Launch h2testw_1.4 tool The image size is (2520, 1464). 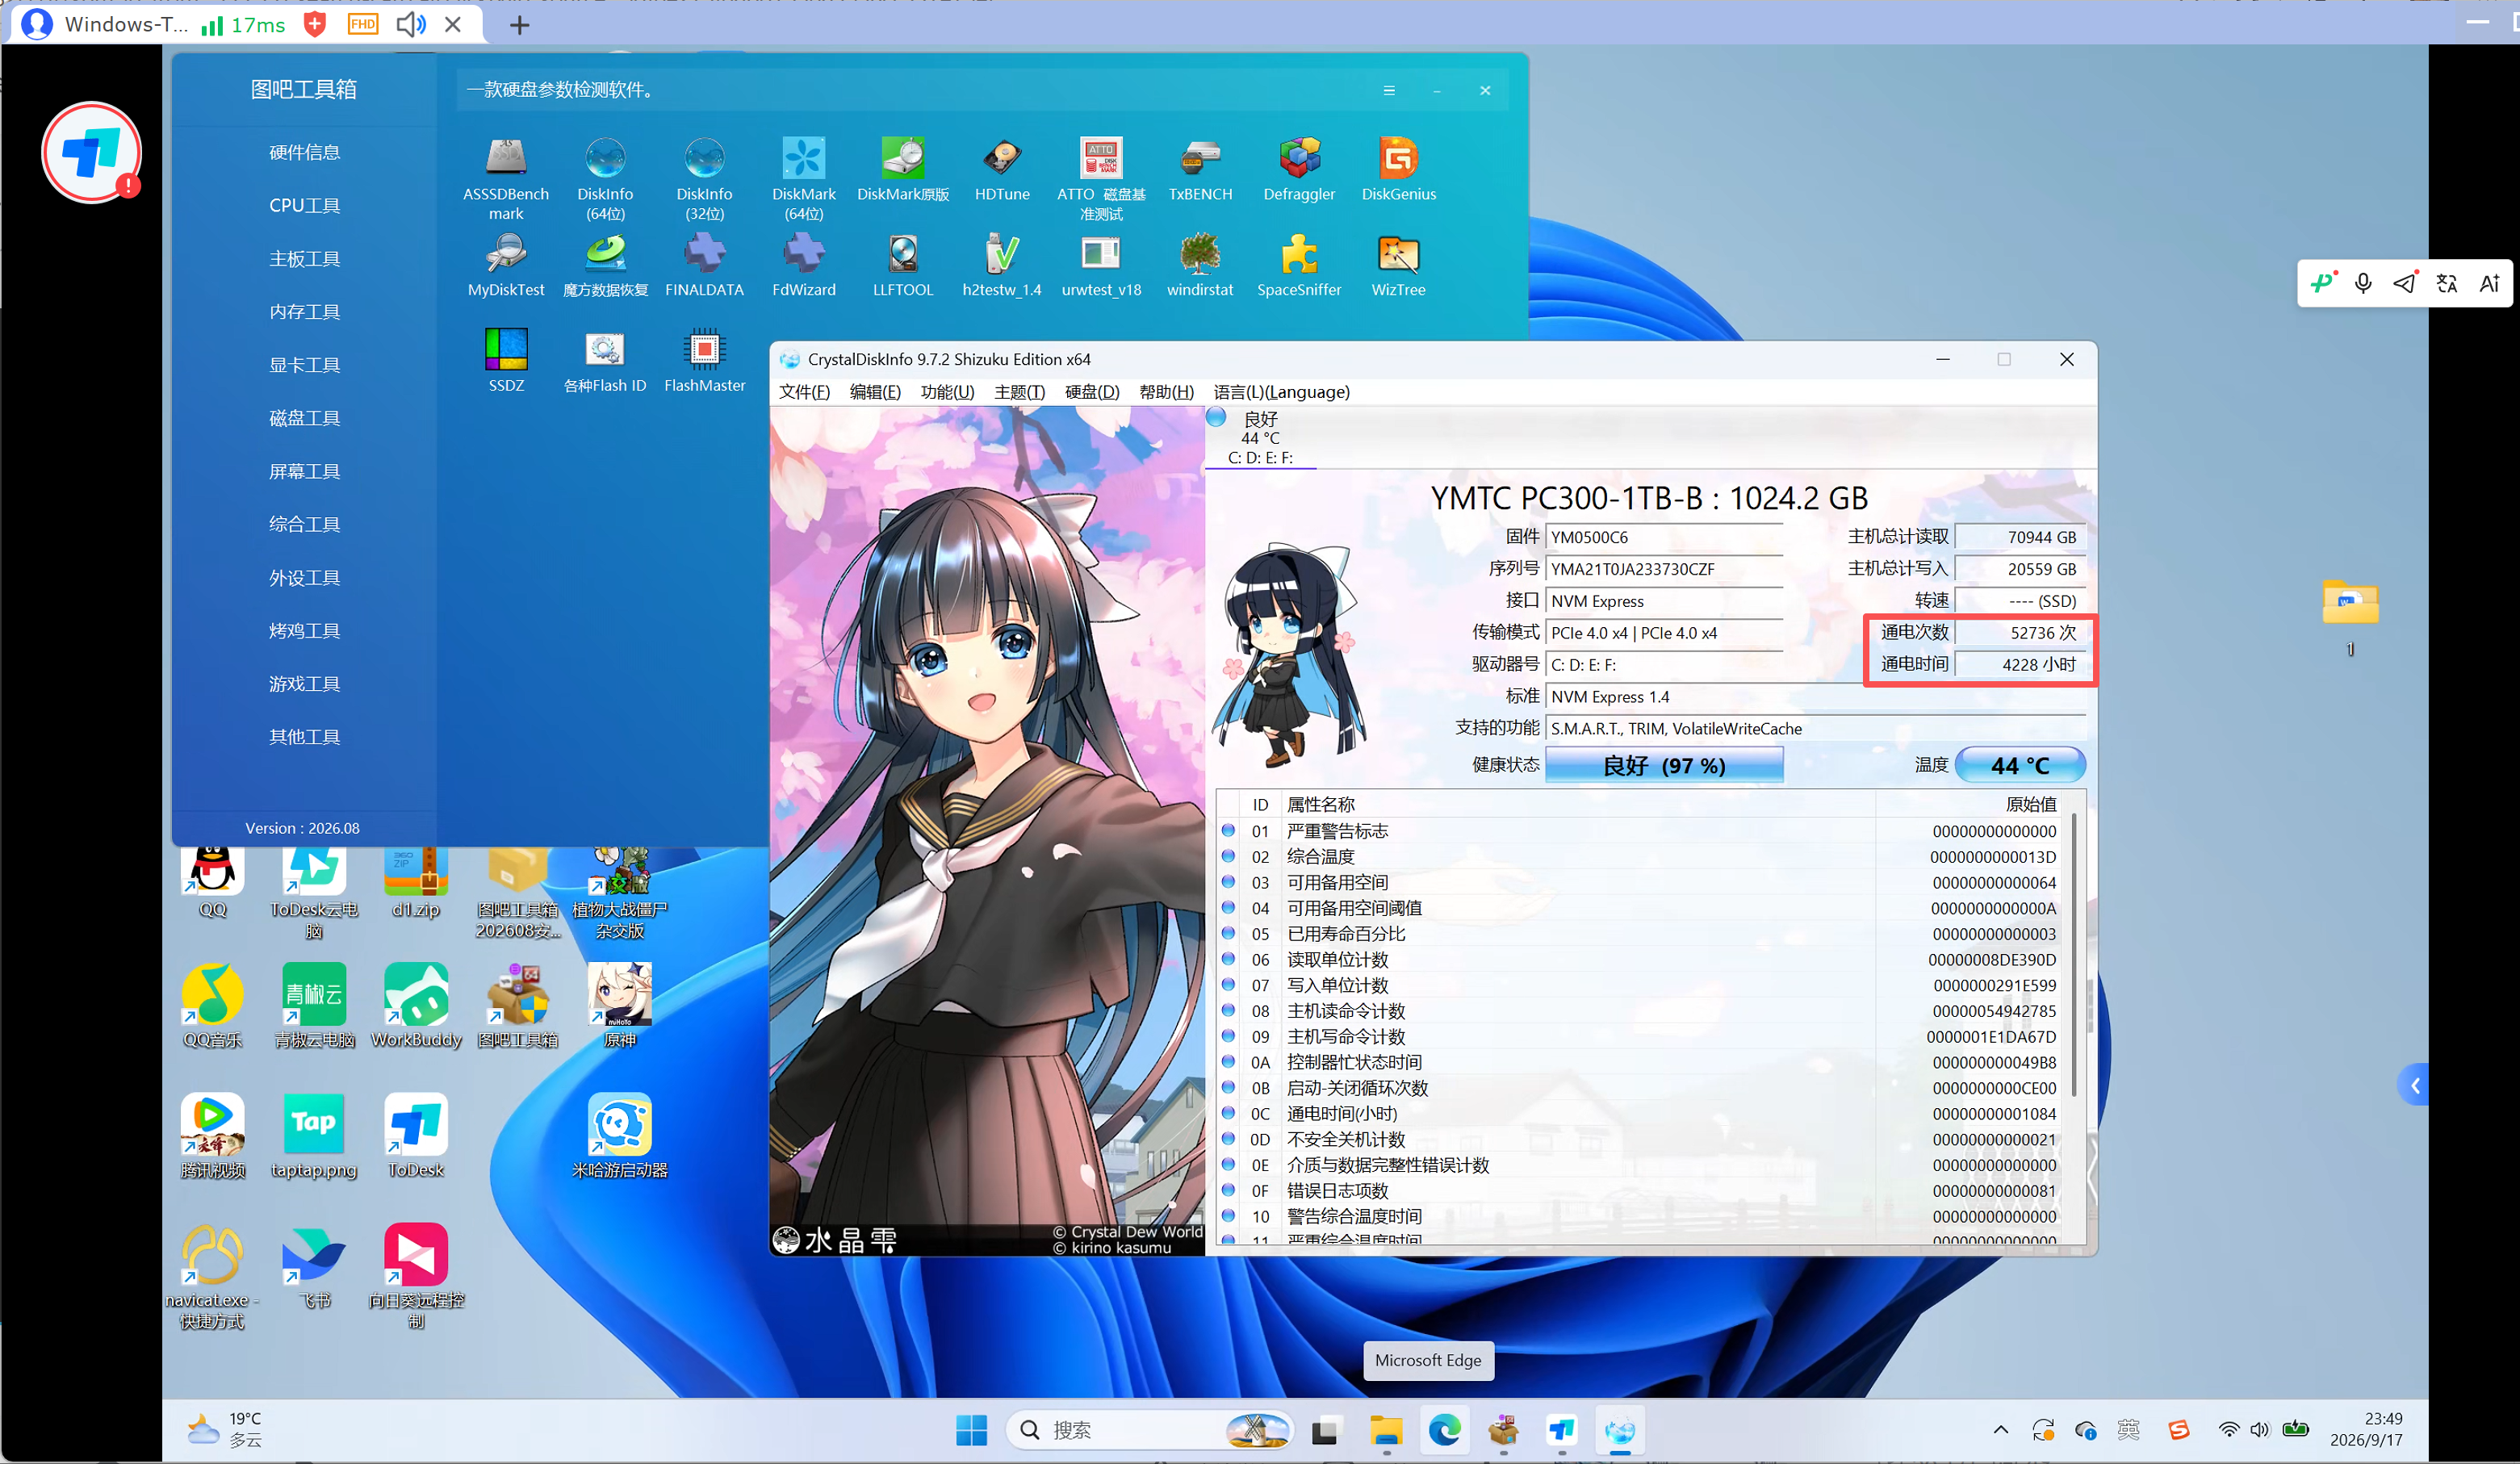click(1001, 265)
